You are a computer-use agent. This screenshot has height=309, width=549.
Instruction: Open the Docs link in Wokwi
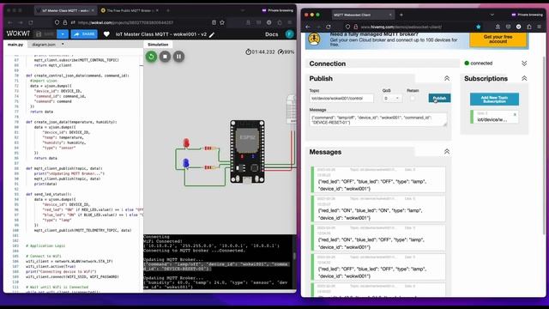[x=271, y=34]
